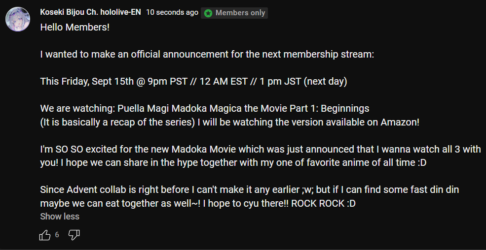Click the green star members badge icon
This screenshot has height=250, width=486.
point(208,13)
